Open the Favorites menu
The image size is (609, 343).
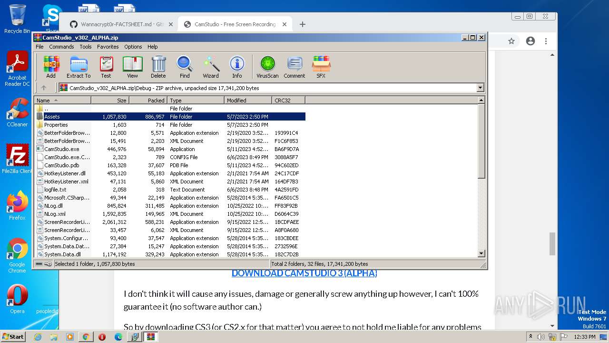[x=108, y=47]
